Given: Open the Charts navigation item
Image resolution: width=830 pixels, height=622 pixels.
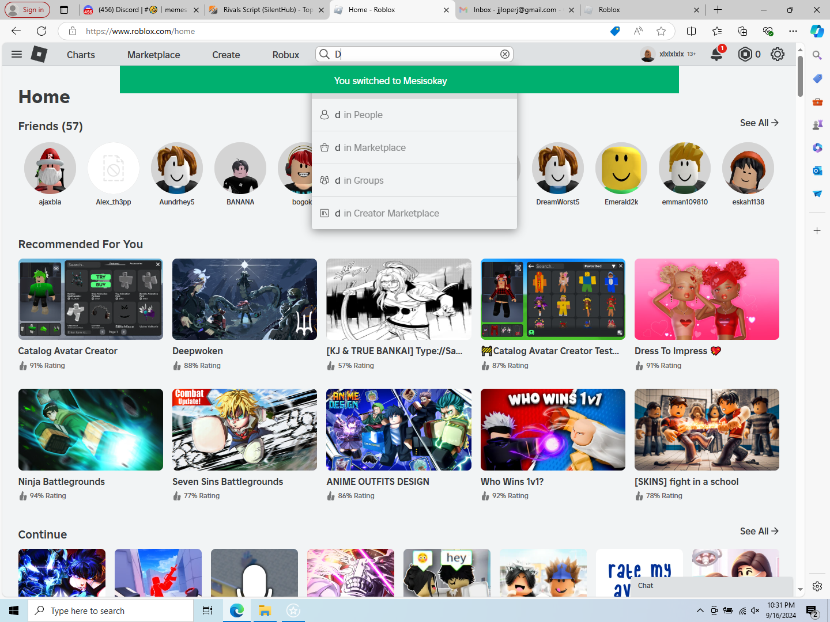Looking at the screenshot, I should pyautogui.click(x=81, y=55).
